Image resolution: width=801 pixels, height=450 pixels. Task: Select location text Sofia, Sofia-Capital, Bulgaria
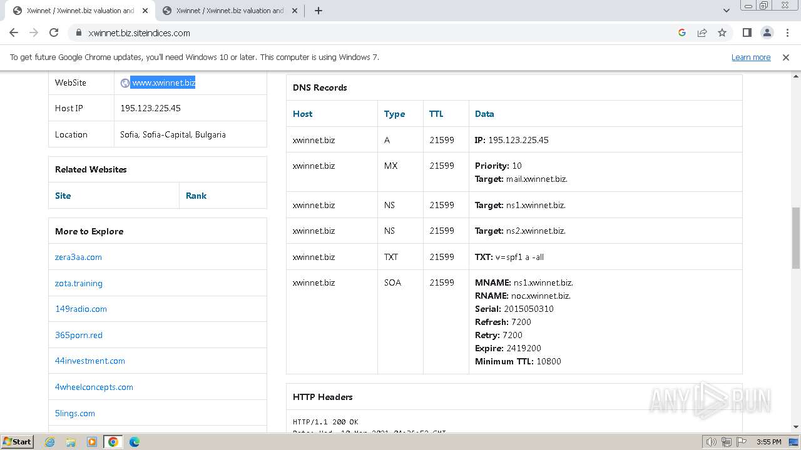coord(173,134)
